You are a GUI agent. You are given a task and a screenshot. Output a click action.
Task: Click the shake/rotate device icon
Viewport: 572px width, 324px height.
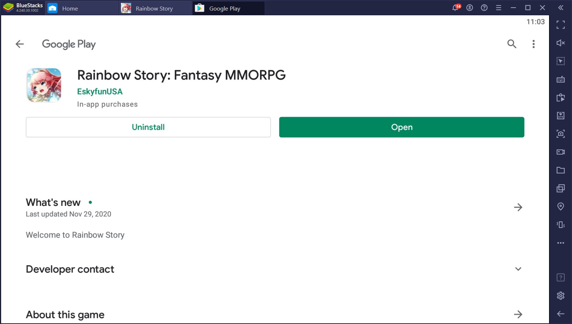tap(561, 225)
